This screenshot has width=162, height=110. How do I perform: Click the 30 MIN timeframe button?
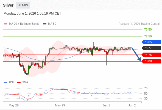tap(23, 5)
